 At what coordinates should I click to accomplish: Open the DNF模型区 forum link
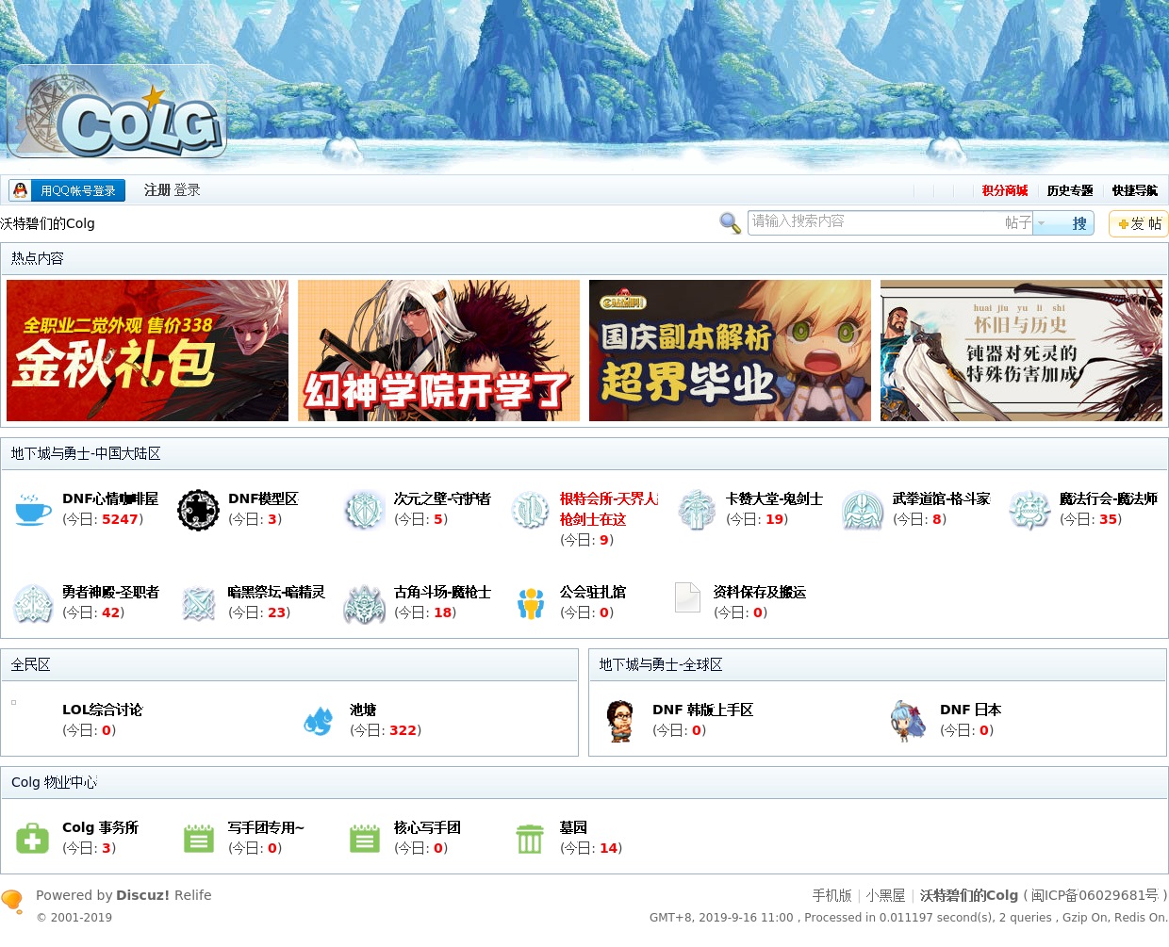(263, 498)
